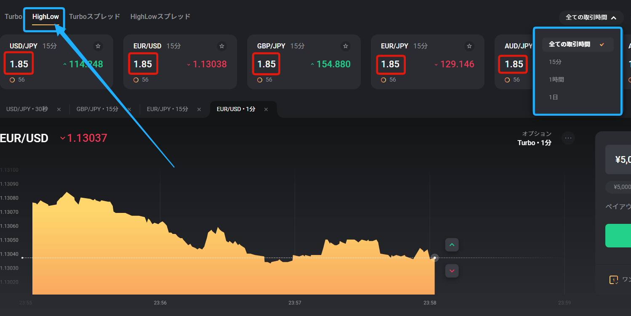Close the USD/JPY・30秒 chart tab
This screenshot has width=631, height=316.
click(59, 109)
